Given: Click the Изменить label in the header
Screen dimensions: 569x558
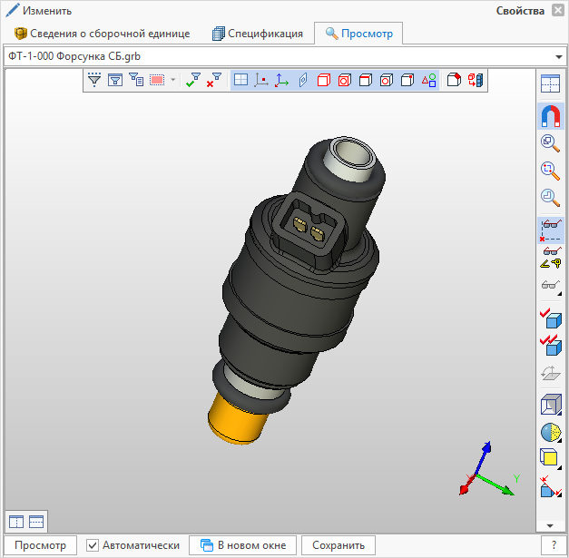Looking at the screenshot, I should point(47,11).
